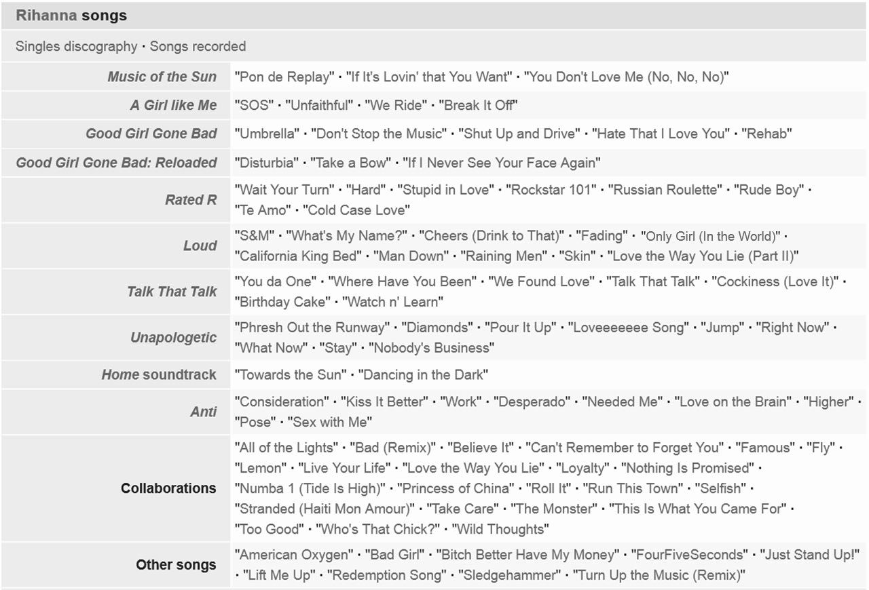Screen dimensions: 869x590
Task: Click the "Pon de Replay" song link
Action: [x=285, y=77]
